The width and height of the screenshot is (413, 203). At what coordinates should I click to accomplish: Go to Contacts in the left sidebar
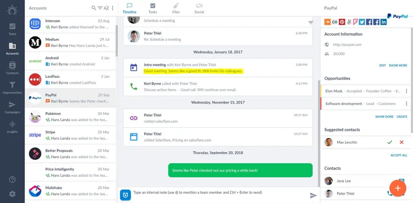[12, 68]
